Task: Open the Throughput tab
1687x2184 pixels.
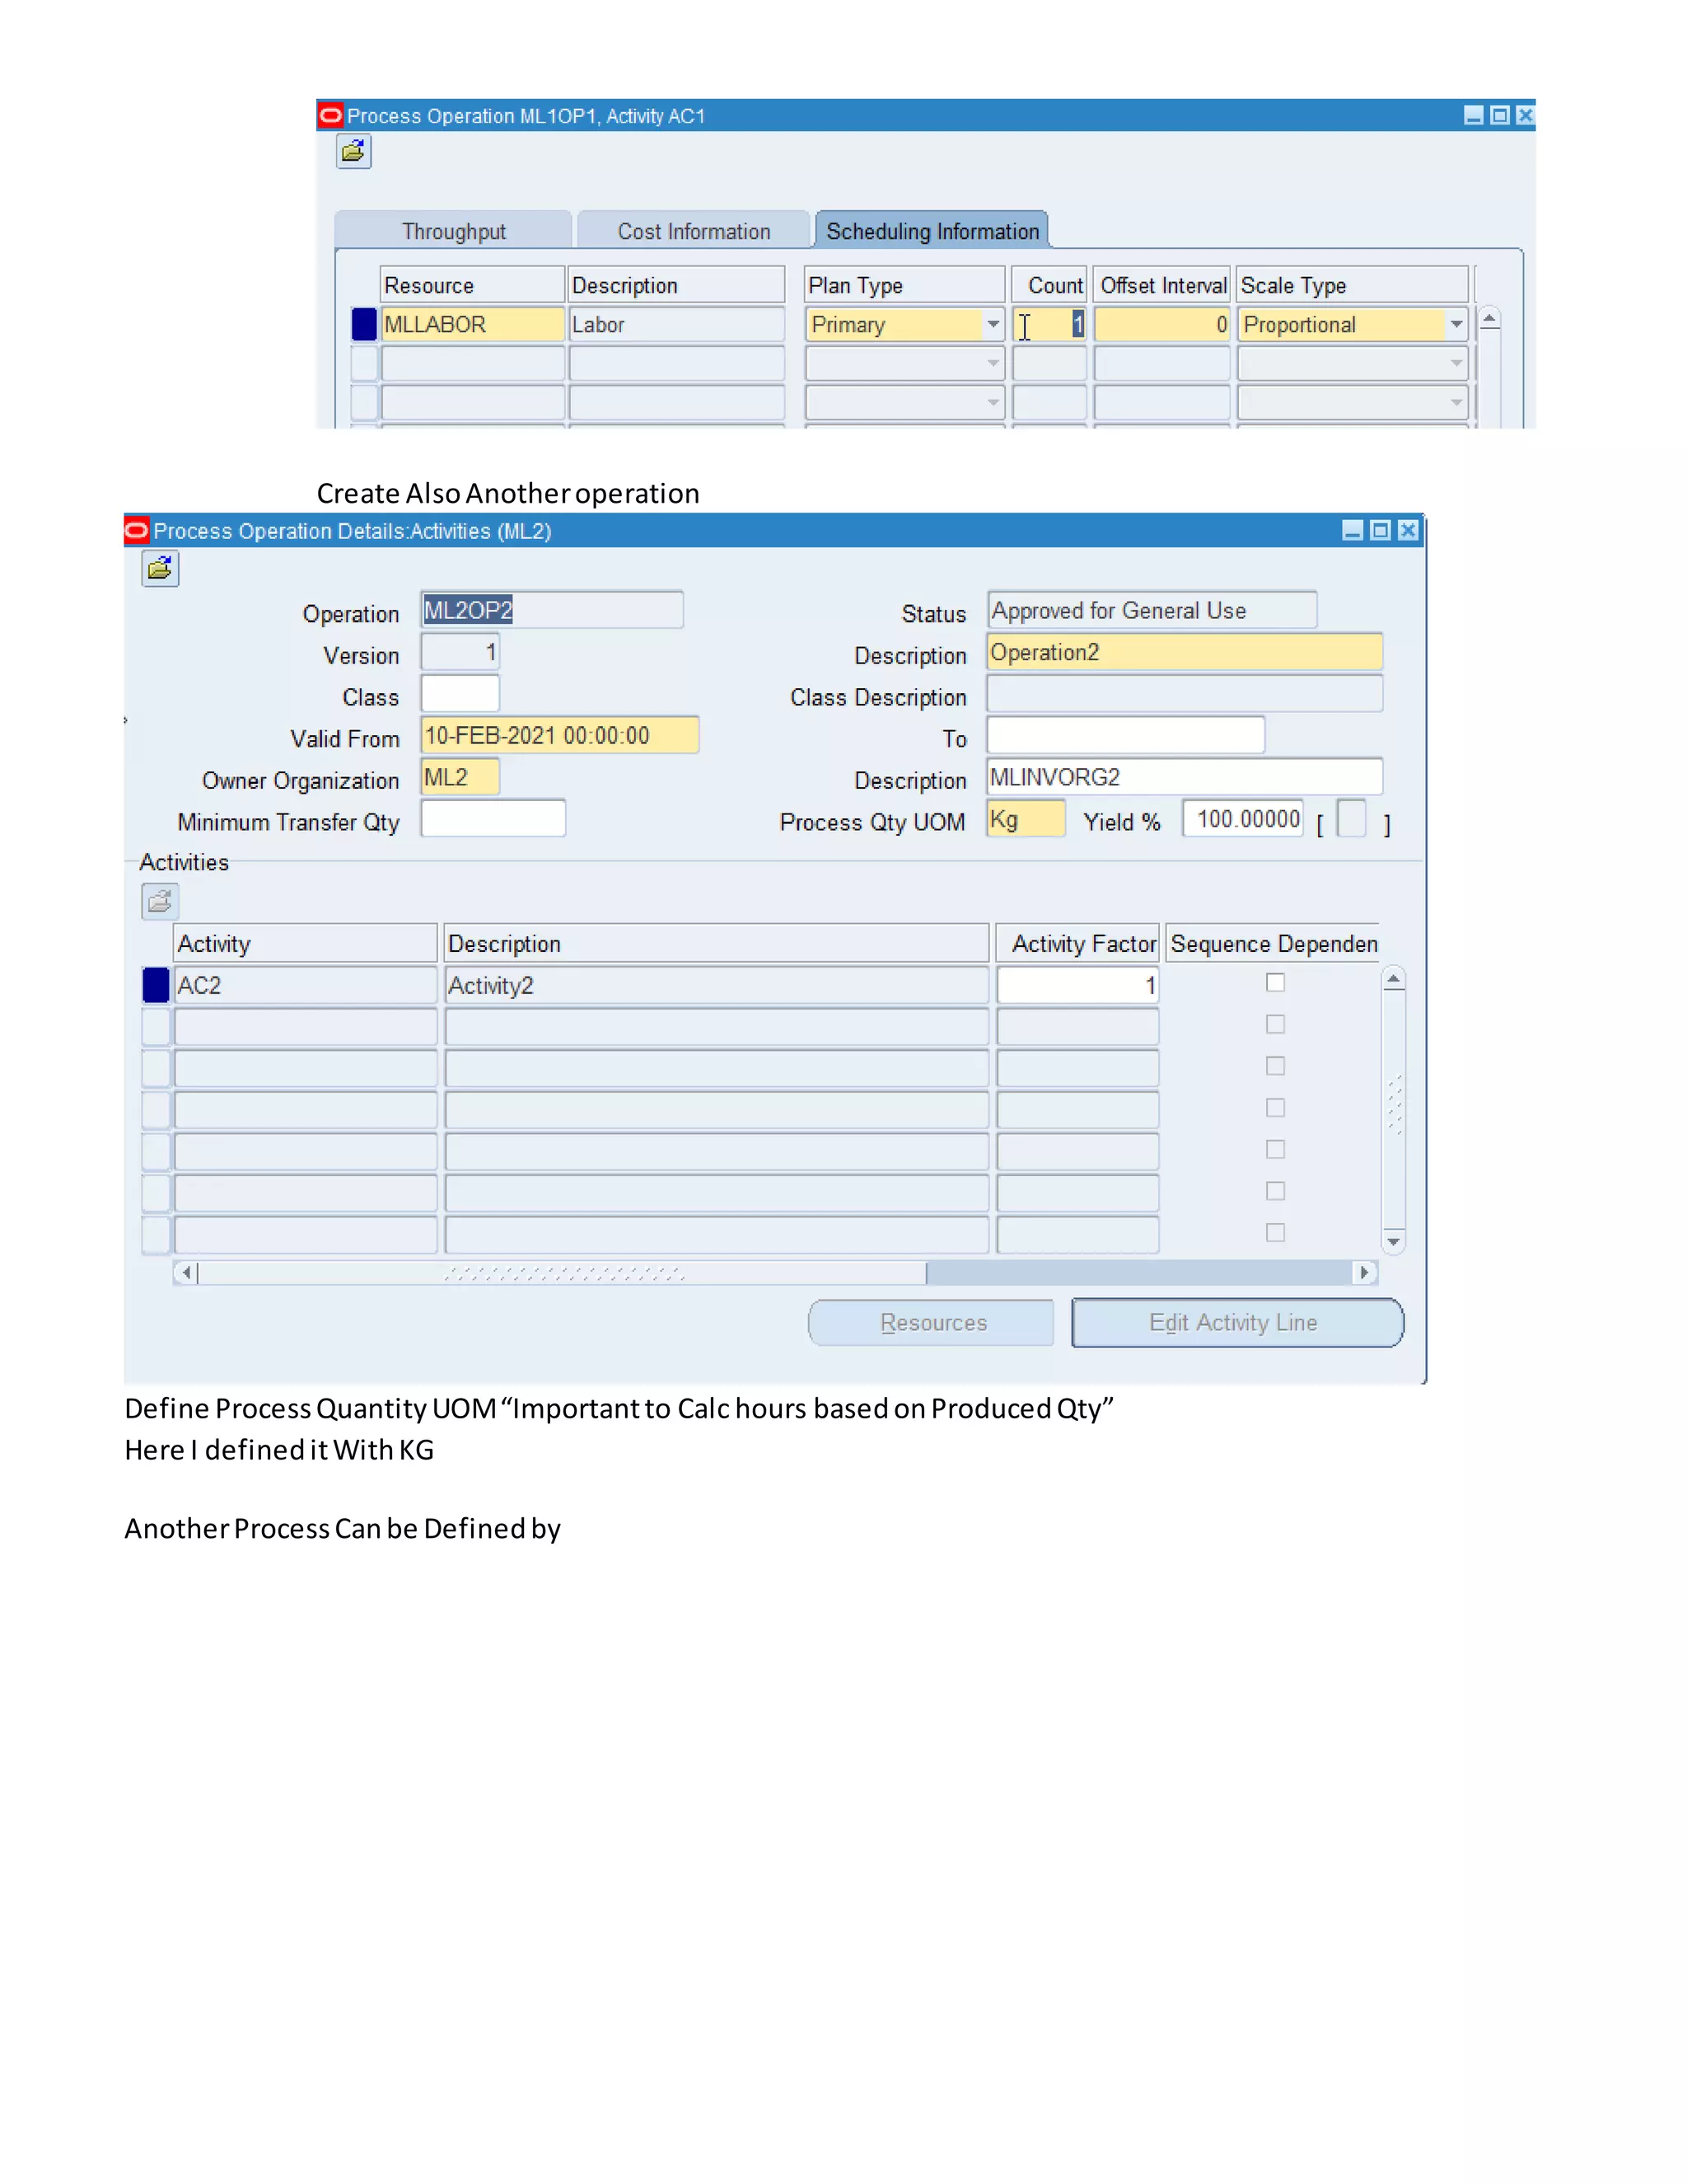Action: (x=454, y=231)
